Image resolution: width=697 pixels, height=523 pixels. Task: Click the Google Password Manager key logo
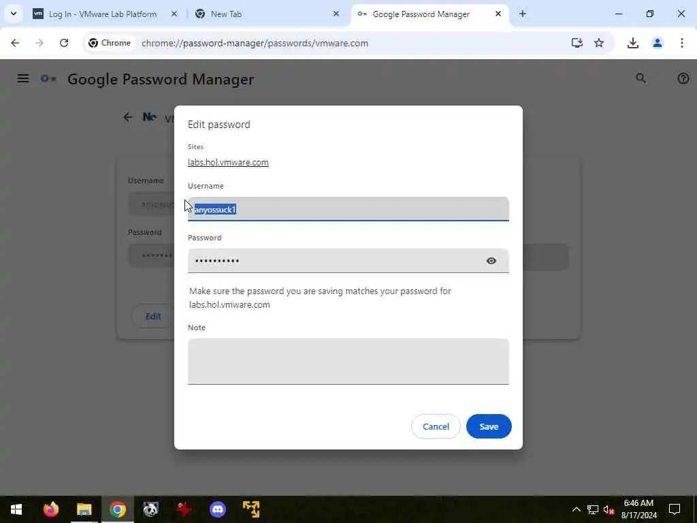point(48,79)
